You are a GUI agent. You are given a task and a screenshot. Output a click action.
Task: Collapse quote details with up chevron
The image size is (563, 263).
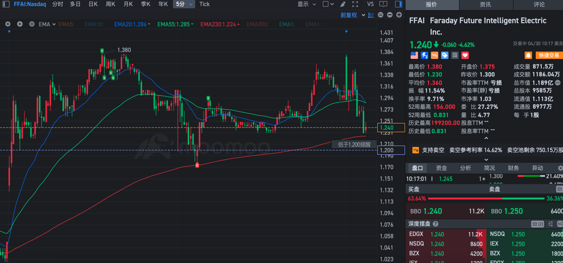[485, 138]
